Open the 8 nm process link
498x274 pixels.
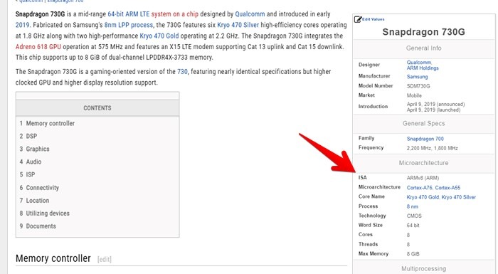pos(412,206)
